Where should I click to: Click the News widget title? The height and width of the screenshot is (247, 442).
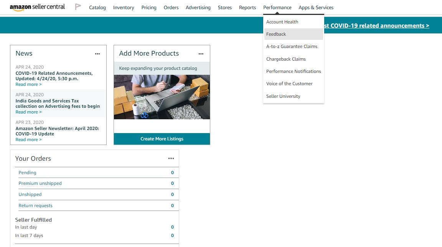point(24,54)
